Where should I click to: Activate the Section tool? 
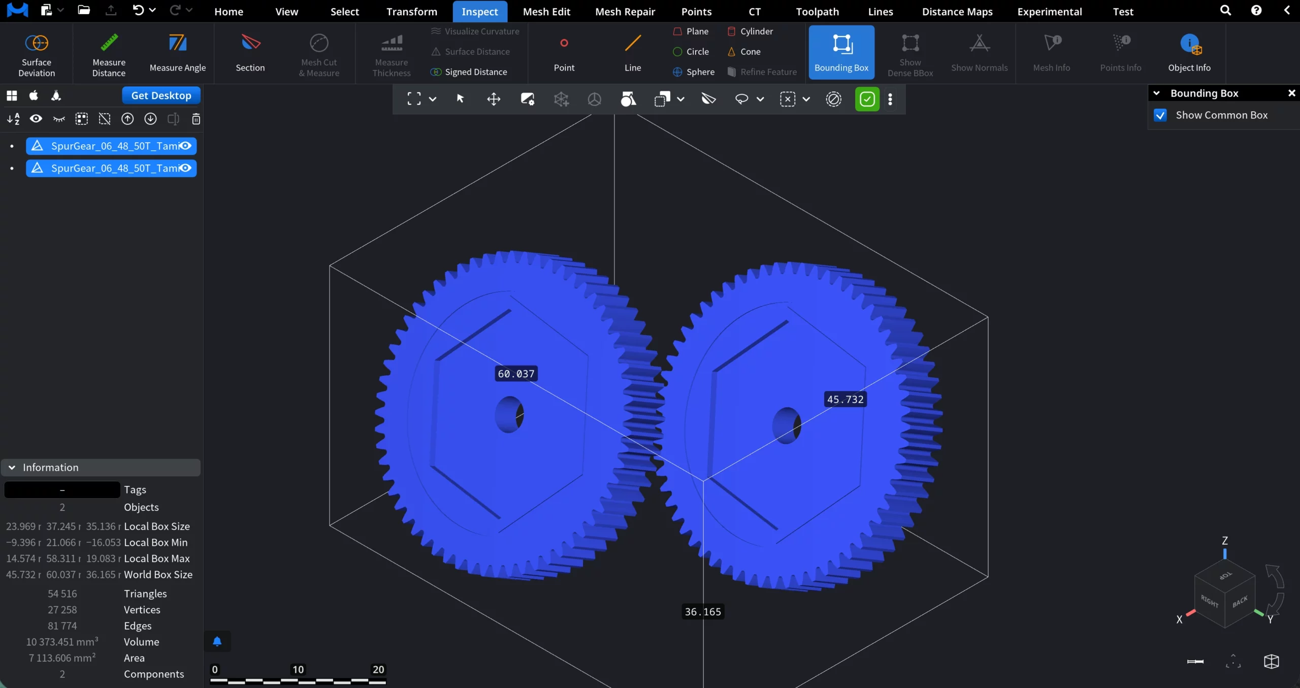[250, 54]
